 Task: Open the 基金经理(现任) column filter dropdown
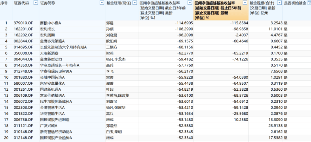click(135, 3)
